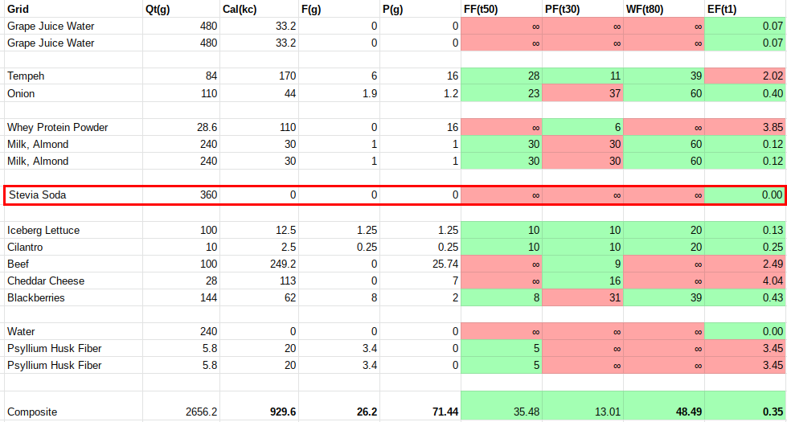Click Onion's red PF cell showing 37
The width and height of the screenshot is (787, 422).
click(582, 93)
